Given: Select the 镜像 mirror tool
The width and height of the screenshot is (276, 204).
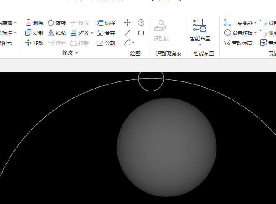Looking at the screenshot, I should pos(57,33).
